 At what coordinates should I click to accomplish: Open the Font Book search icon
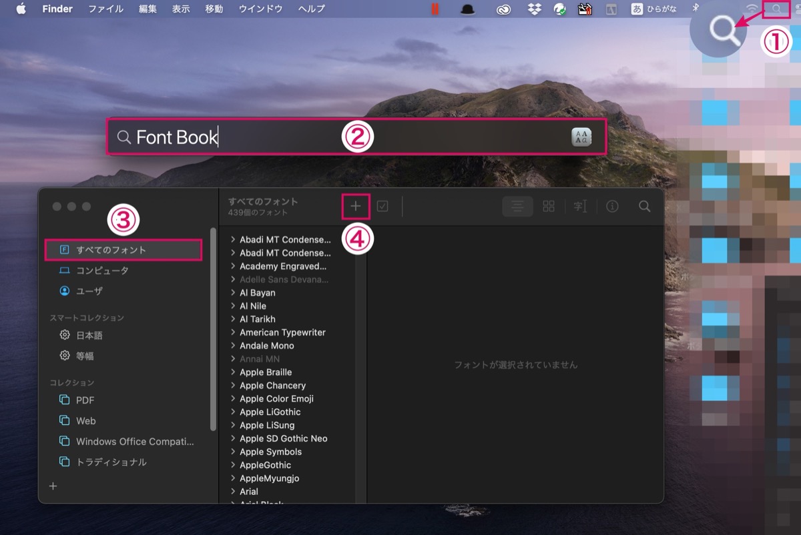click(x=644, y=207)
